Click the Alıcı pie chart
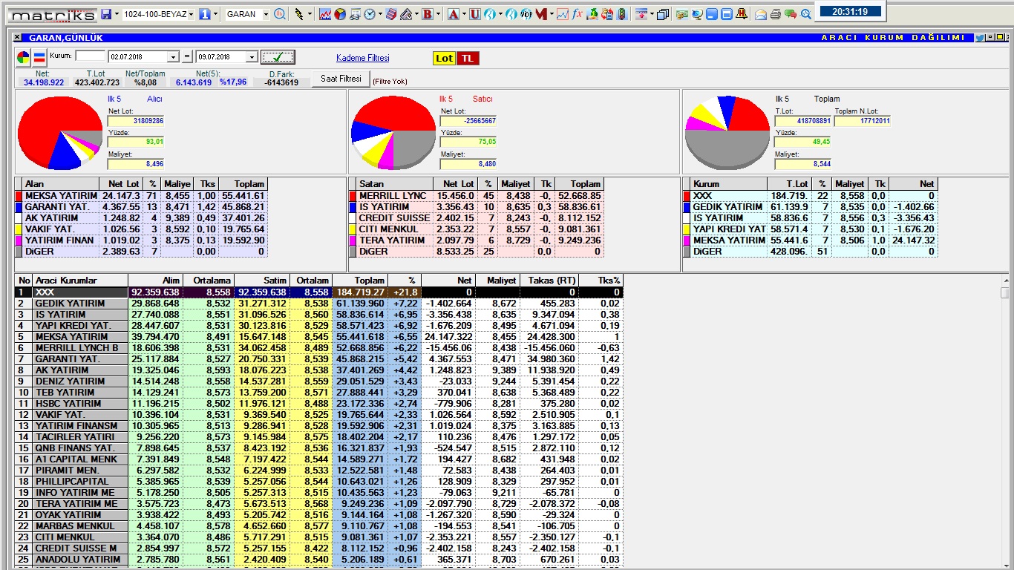 pos(59,134)
